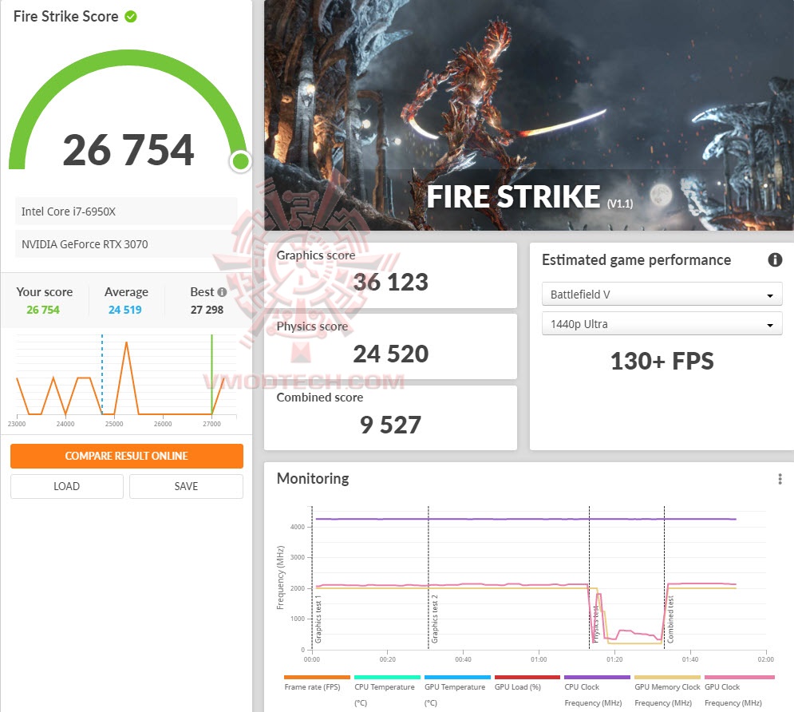This screenshot has height=712, width=794.
Task: Toggle GPU Load (%) red legend swatch
Action: coord(527,677)
